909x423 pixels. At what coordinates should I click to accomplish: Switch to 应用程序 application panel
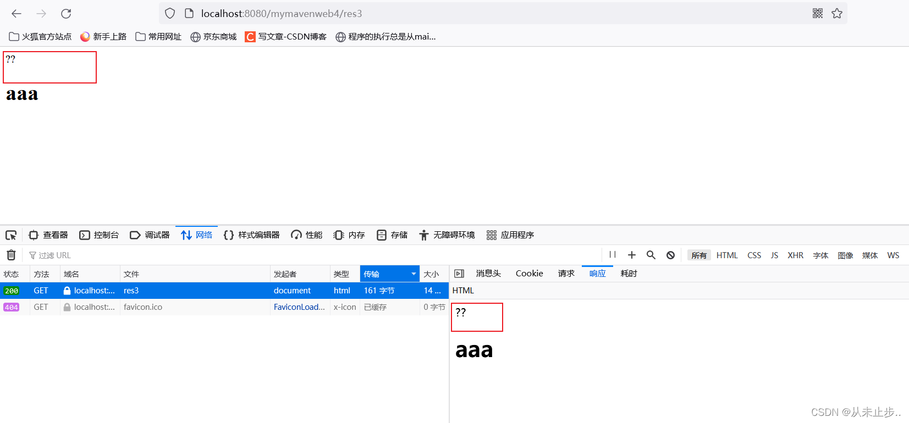coord(510,235)
